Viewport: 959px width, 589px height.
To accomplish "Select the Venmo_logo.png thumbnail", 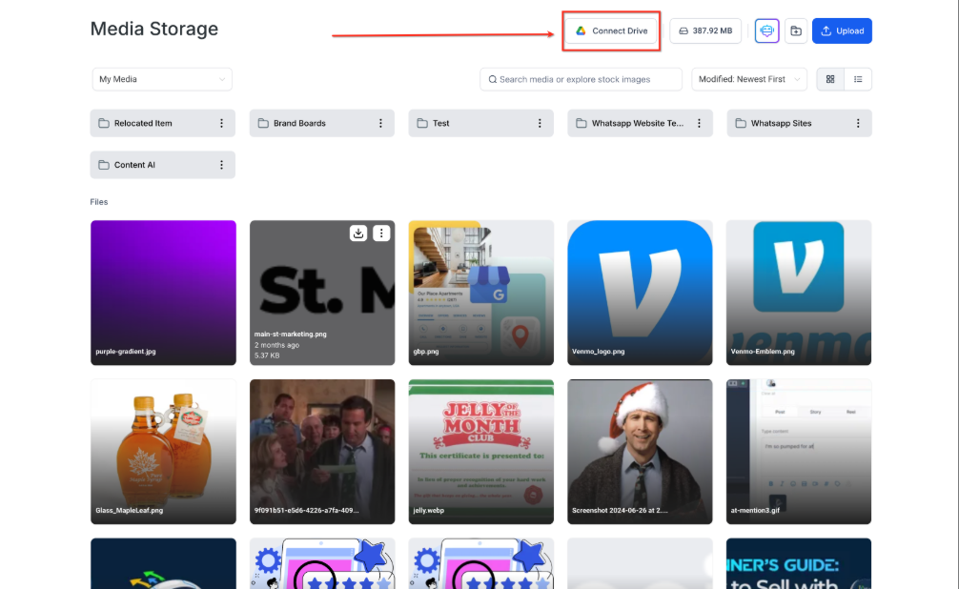I will pyautogui.click(x=640, y=293).
